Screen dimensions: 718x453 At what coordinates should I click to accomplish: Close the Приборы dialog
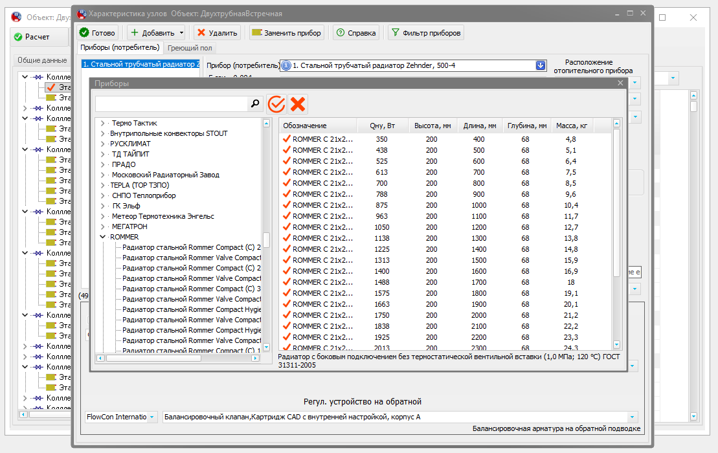coord(620,83)
